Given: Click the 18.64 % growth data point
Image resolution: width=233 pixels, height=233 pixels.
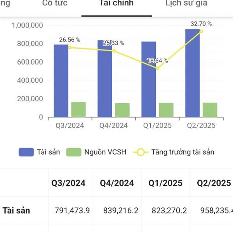Looking at the screenshot, I should point(157,68).
